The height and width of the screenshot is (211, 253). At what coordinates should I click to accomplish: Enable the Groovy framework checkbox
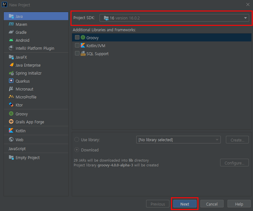pos(77,37)
